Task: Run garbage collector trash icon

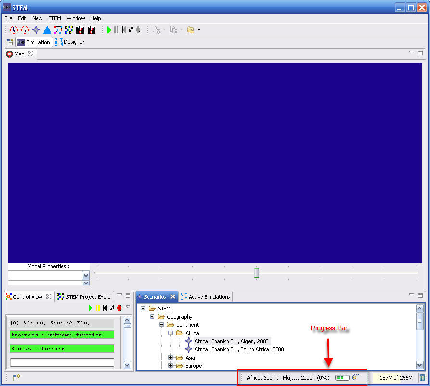Action: pyautogui.click(x=422, y=378)
